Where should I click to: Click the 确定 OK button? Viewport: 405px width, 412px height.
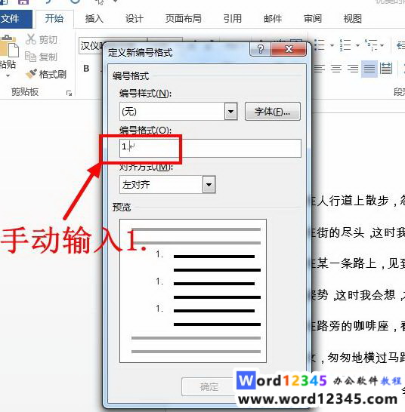click(209, 386)
